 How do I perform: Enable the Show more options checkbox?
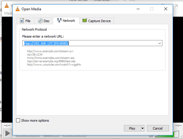coord(18,120)
